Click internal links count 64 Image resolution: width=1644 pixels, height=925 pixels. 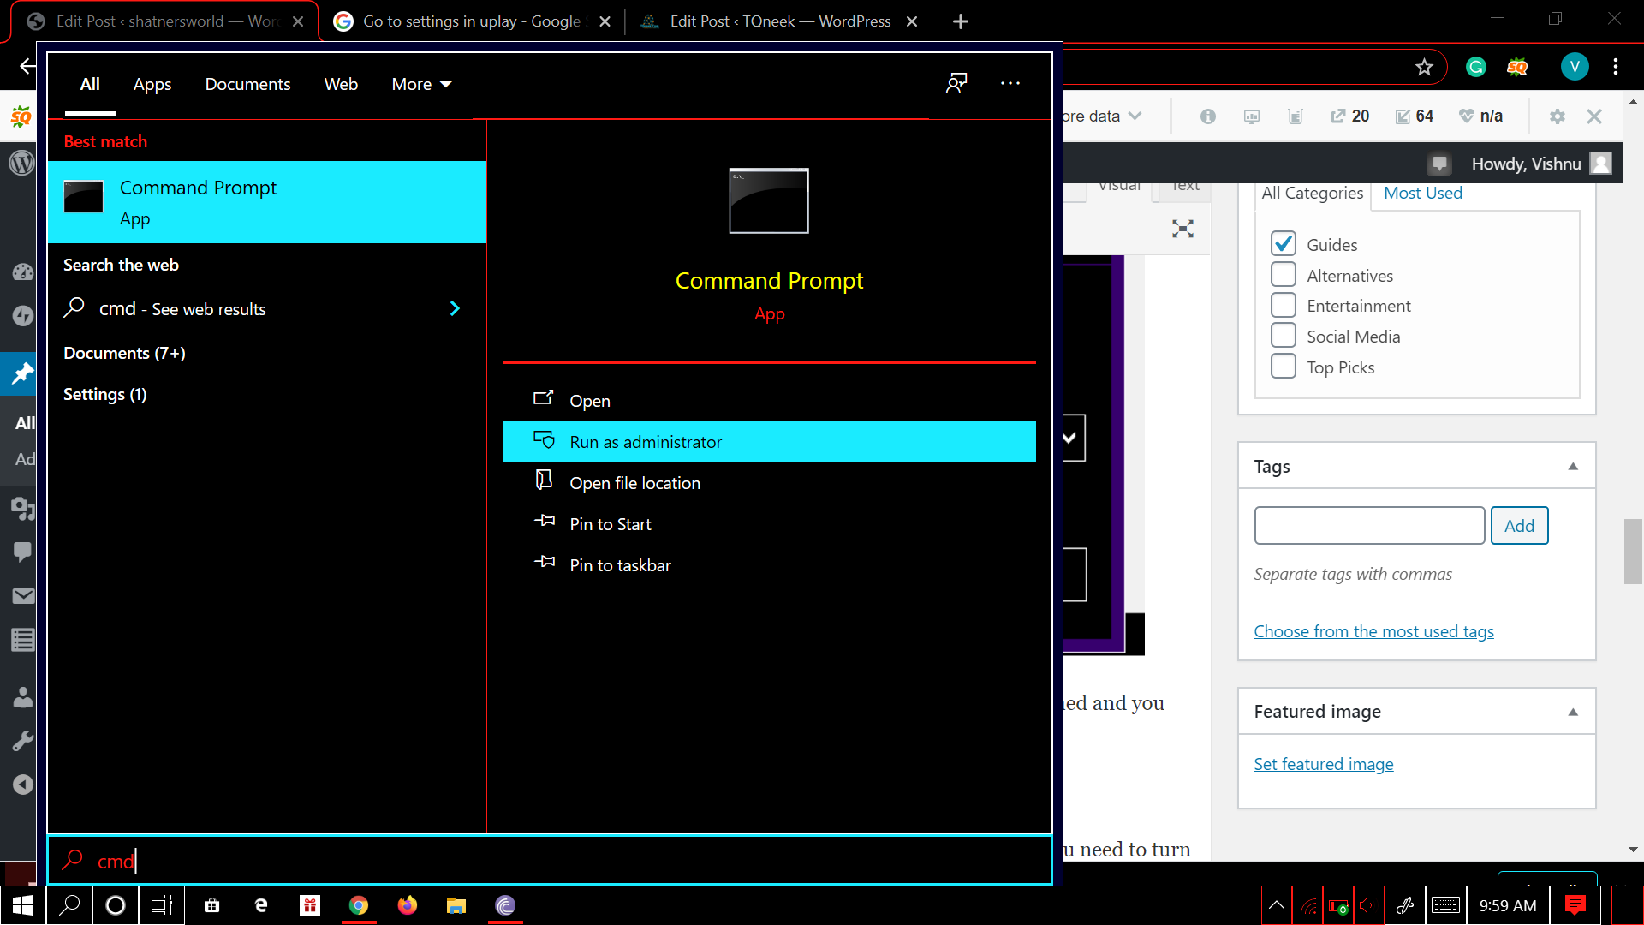click(1415, 116)
